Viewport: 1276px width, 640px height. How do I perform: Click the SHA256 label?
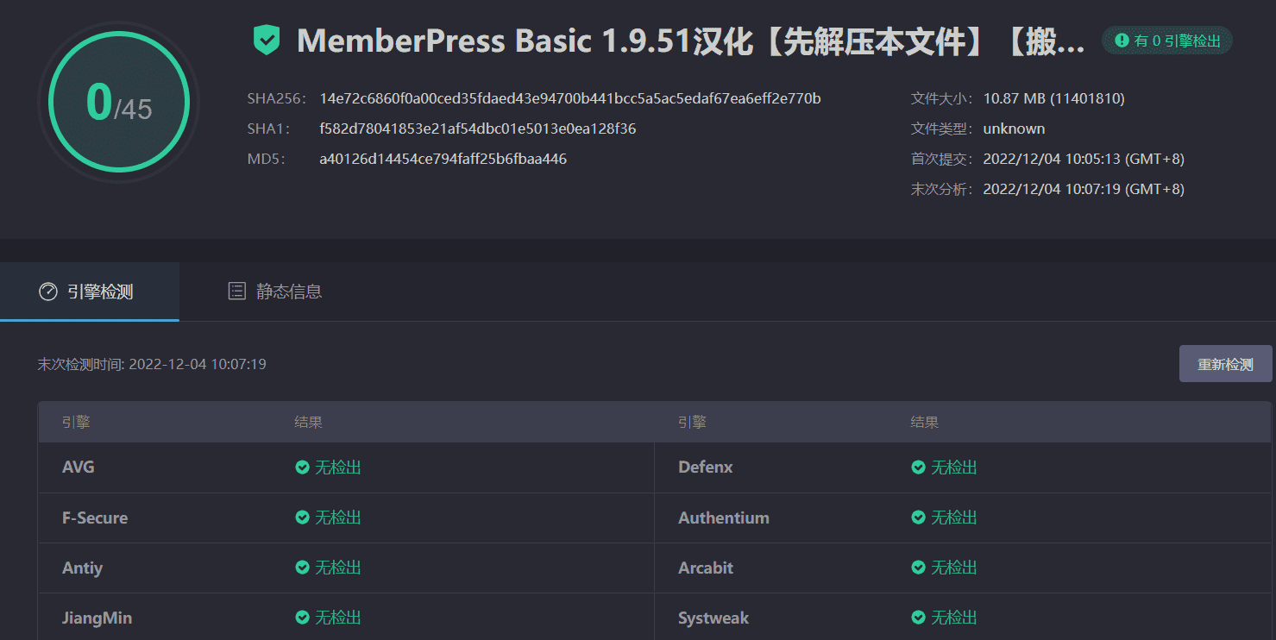tap(276, 98)
